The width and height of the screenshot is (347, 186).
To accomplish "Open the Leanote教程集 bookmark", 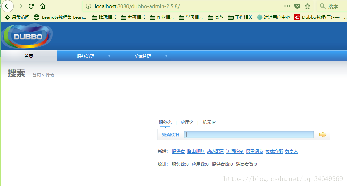I will [x=60, y=17].
